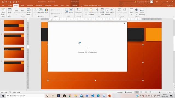Select slide 1 thumbnail
The height and width of the screenshot is (98, 175).
pos(14,26)
